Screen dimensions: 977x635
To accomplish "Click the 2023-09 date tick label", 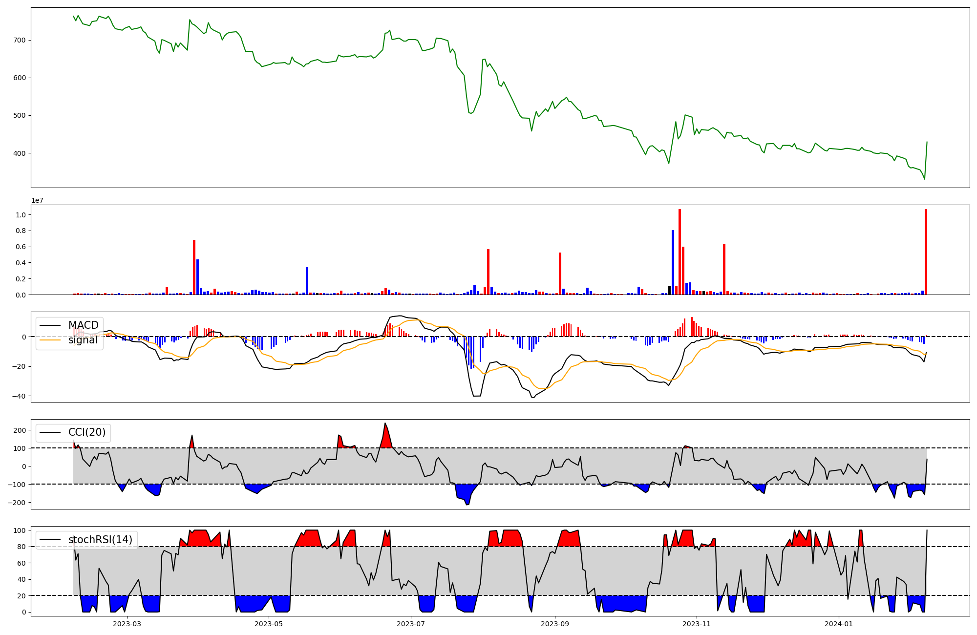I will point(555,624).
